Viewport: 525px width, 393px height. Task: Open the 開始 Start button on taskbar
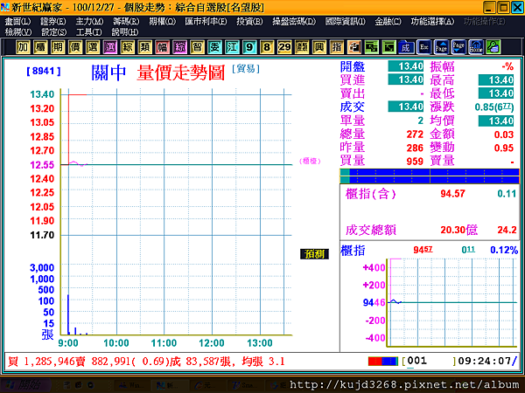pos(27,385)
